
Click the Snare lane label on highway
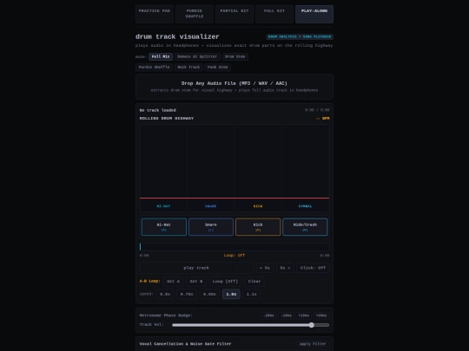(210, 206)
